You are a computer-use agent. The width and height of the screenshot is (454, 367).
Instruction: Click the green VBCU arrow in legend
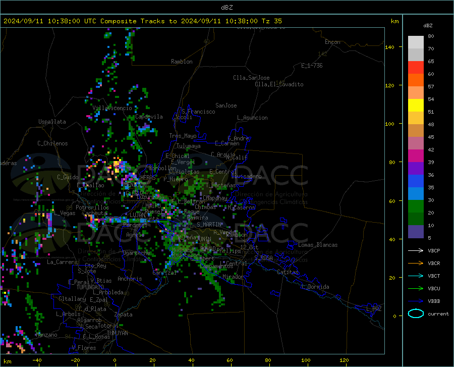(416, 289)
